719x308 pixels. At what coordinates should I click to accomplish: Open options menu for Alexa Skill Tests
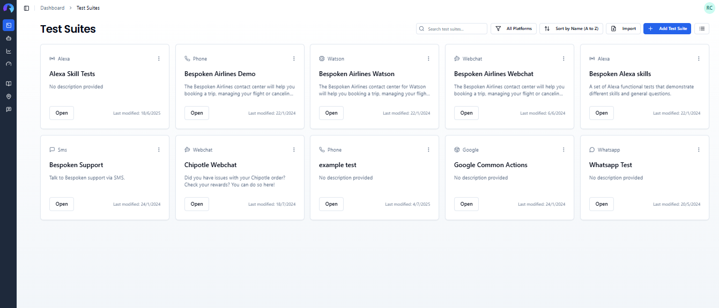click(159, 58)
